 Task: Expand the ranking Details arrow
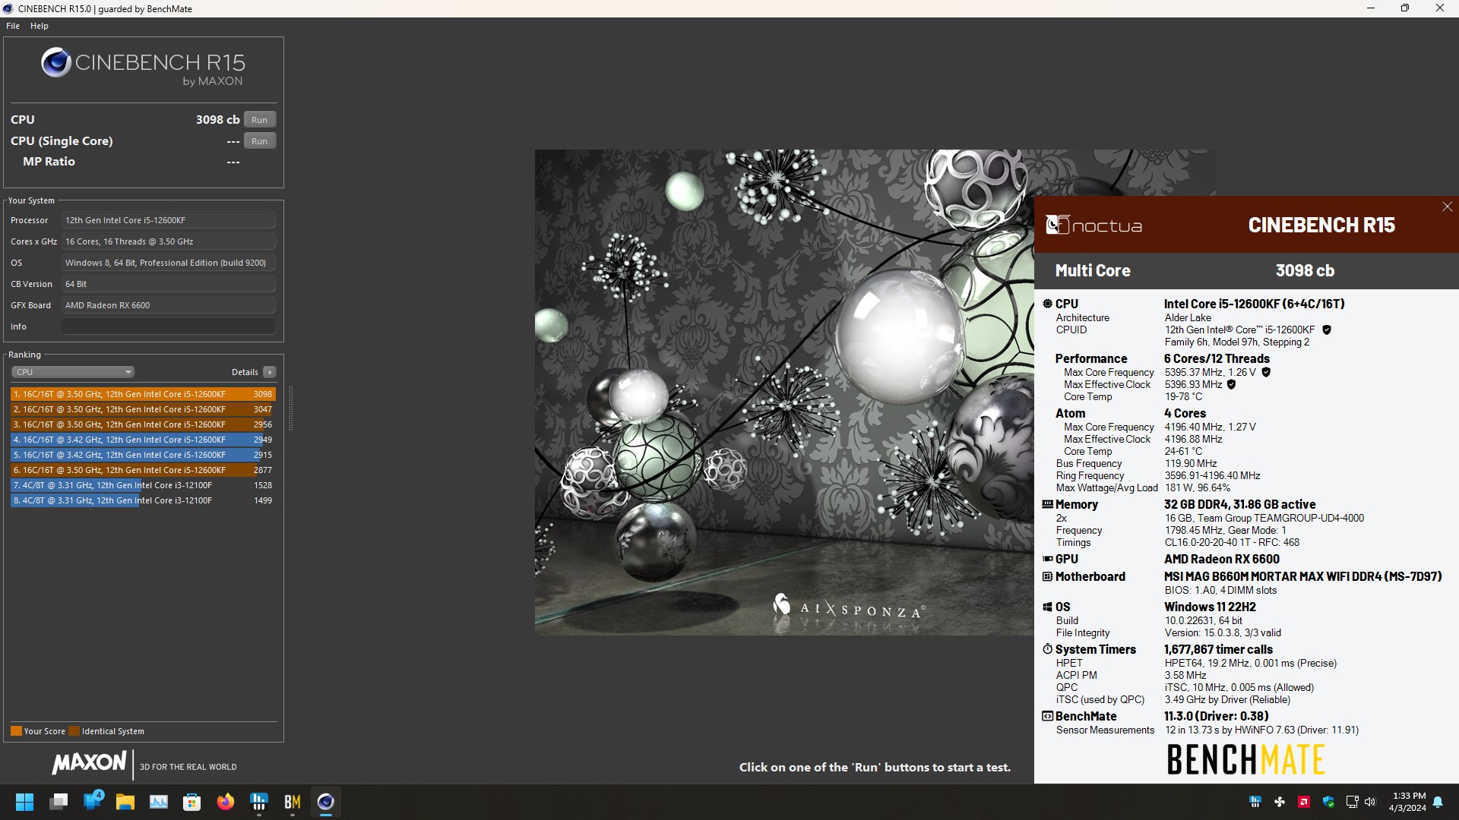tap(269, 372)
